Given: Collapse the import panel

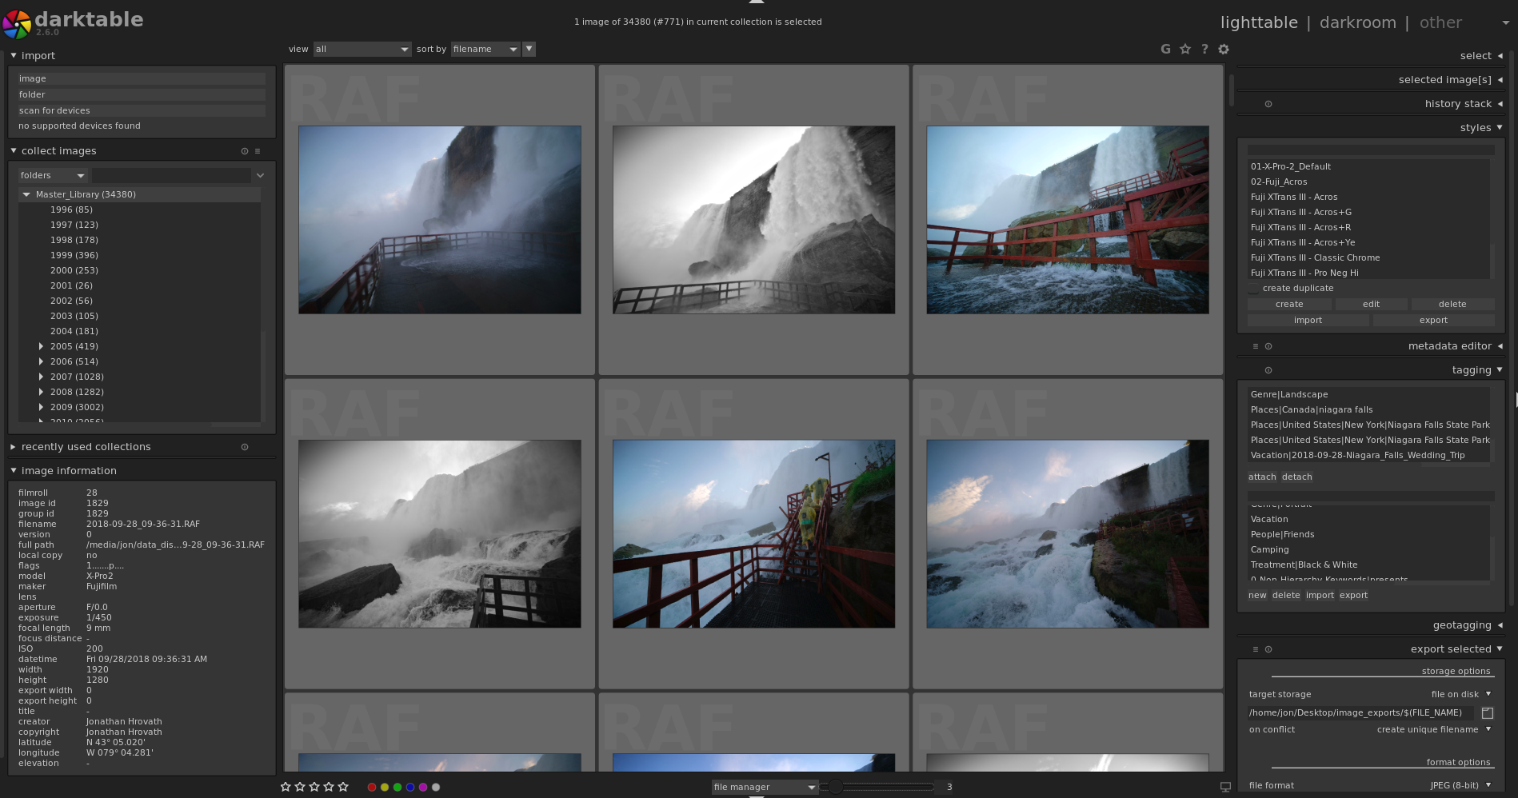Looking at the screenshot, I should coord(14,56).
